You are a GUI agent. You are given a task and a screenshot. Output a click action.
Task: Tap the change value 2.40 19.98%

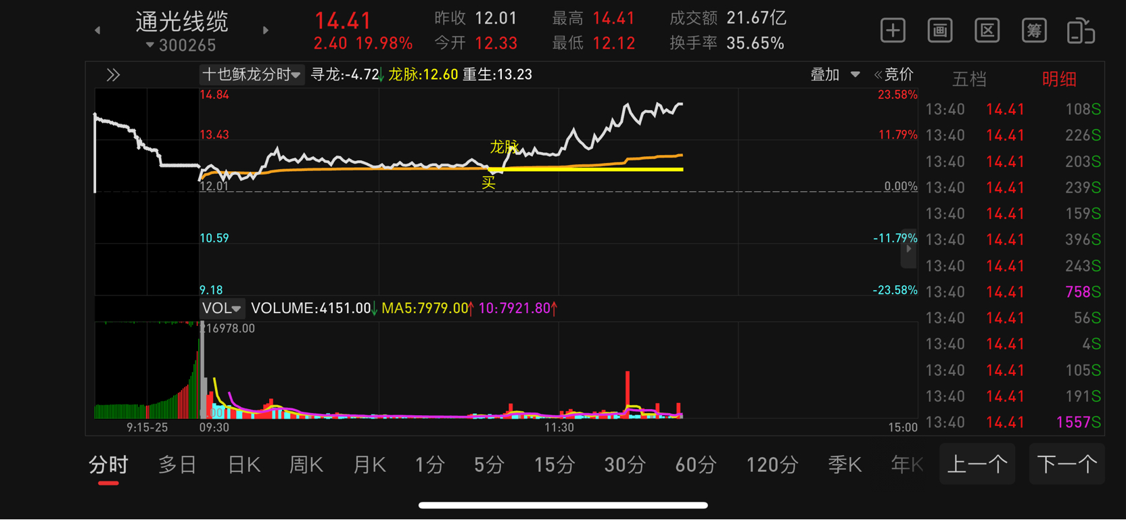tap(363, 43)
